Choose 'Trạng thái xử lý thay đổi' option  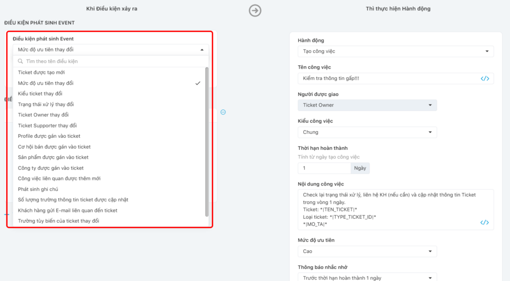pyautogui.click(x=46, y=104)
